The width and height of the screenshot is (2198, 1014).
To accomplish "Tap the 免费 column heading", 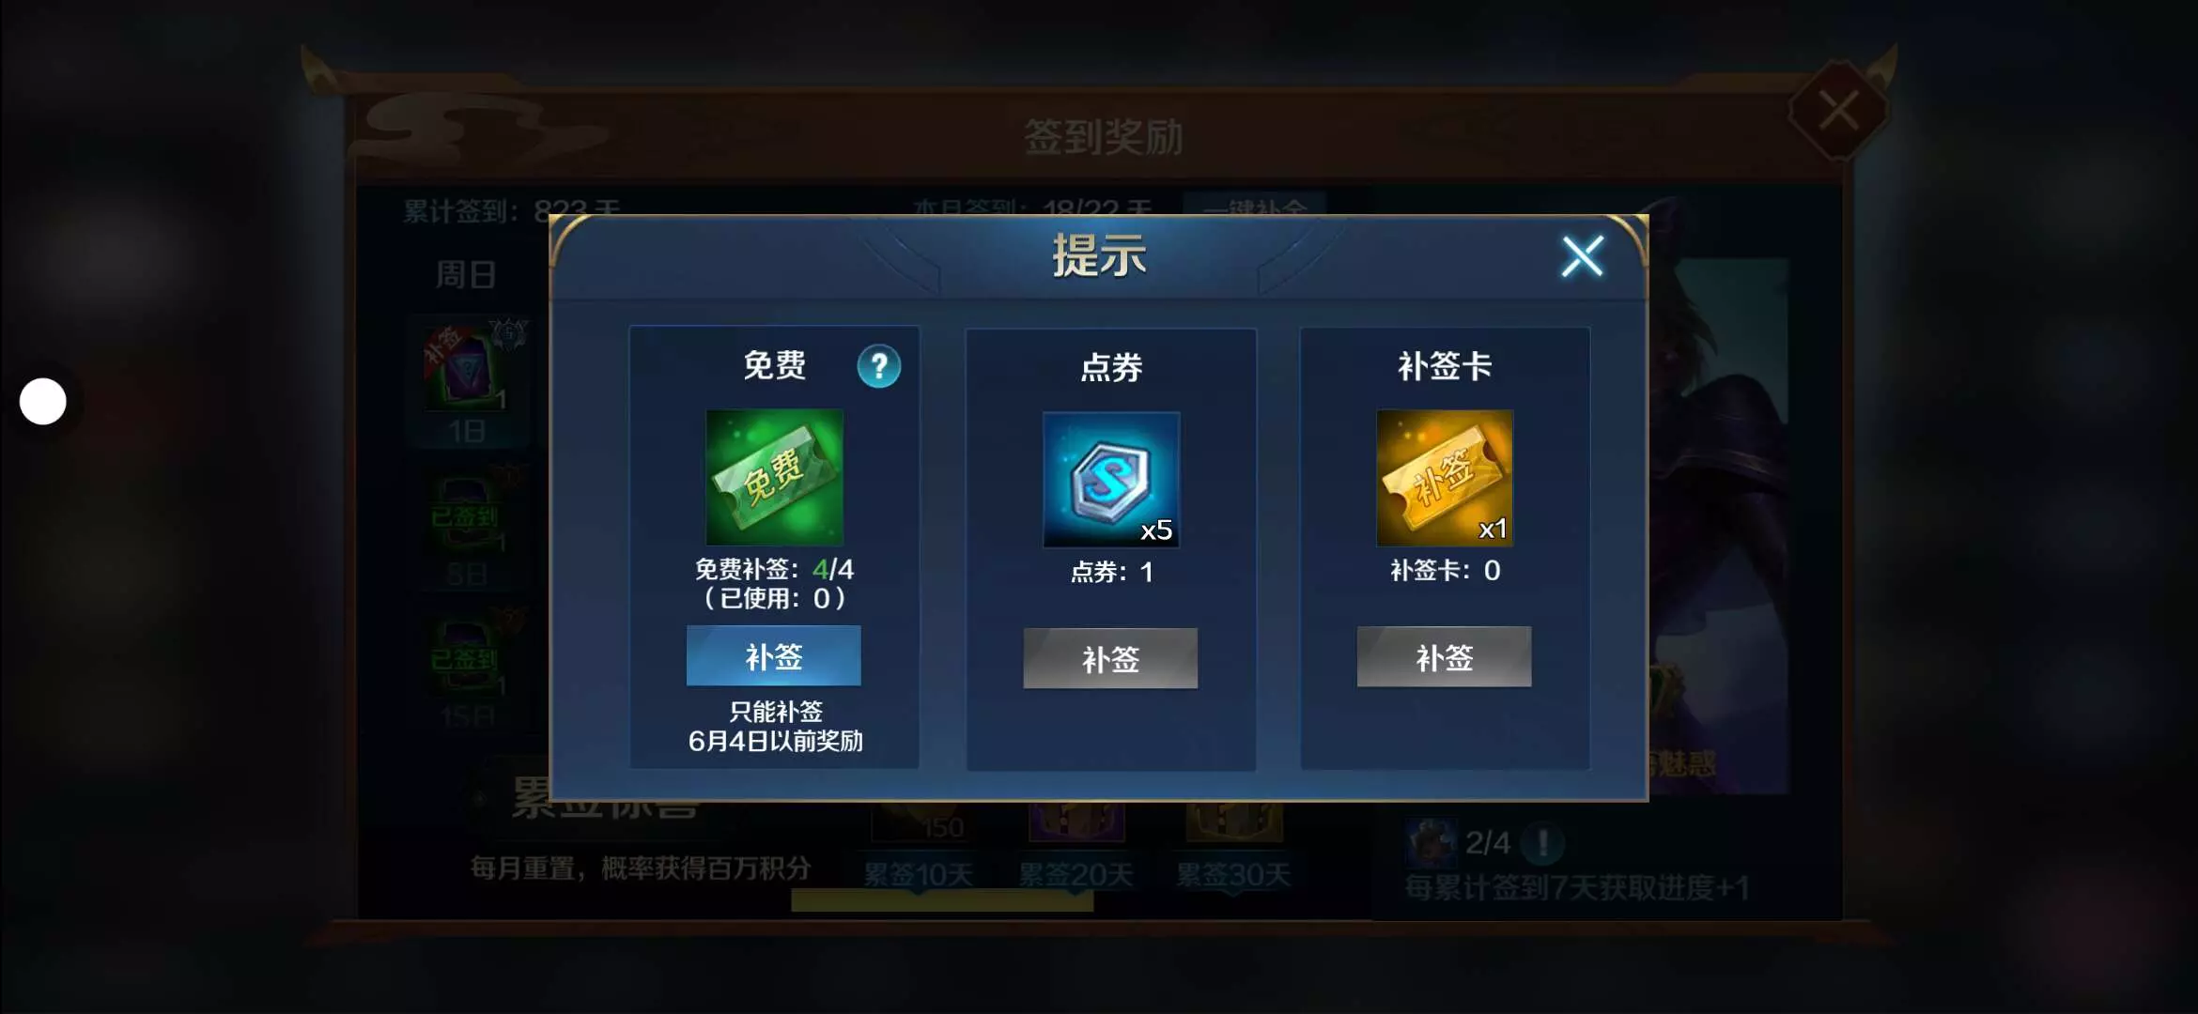I will tap(774, 364).
